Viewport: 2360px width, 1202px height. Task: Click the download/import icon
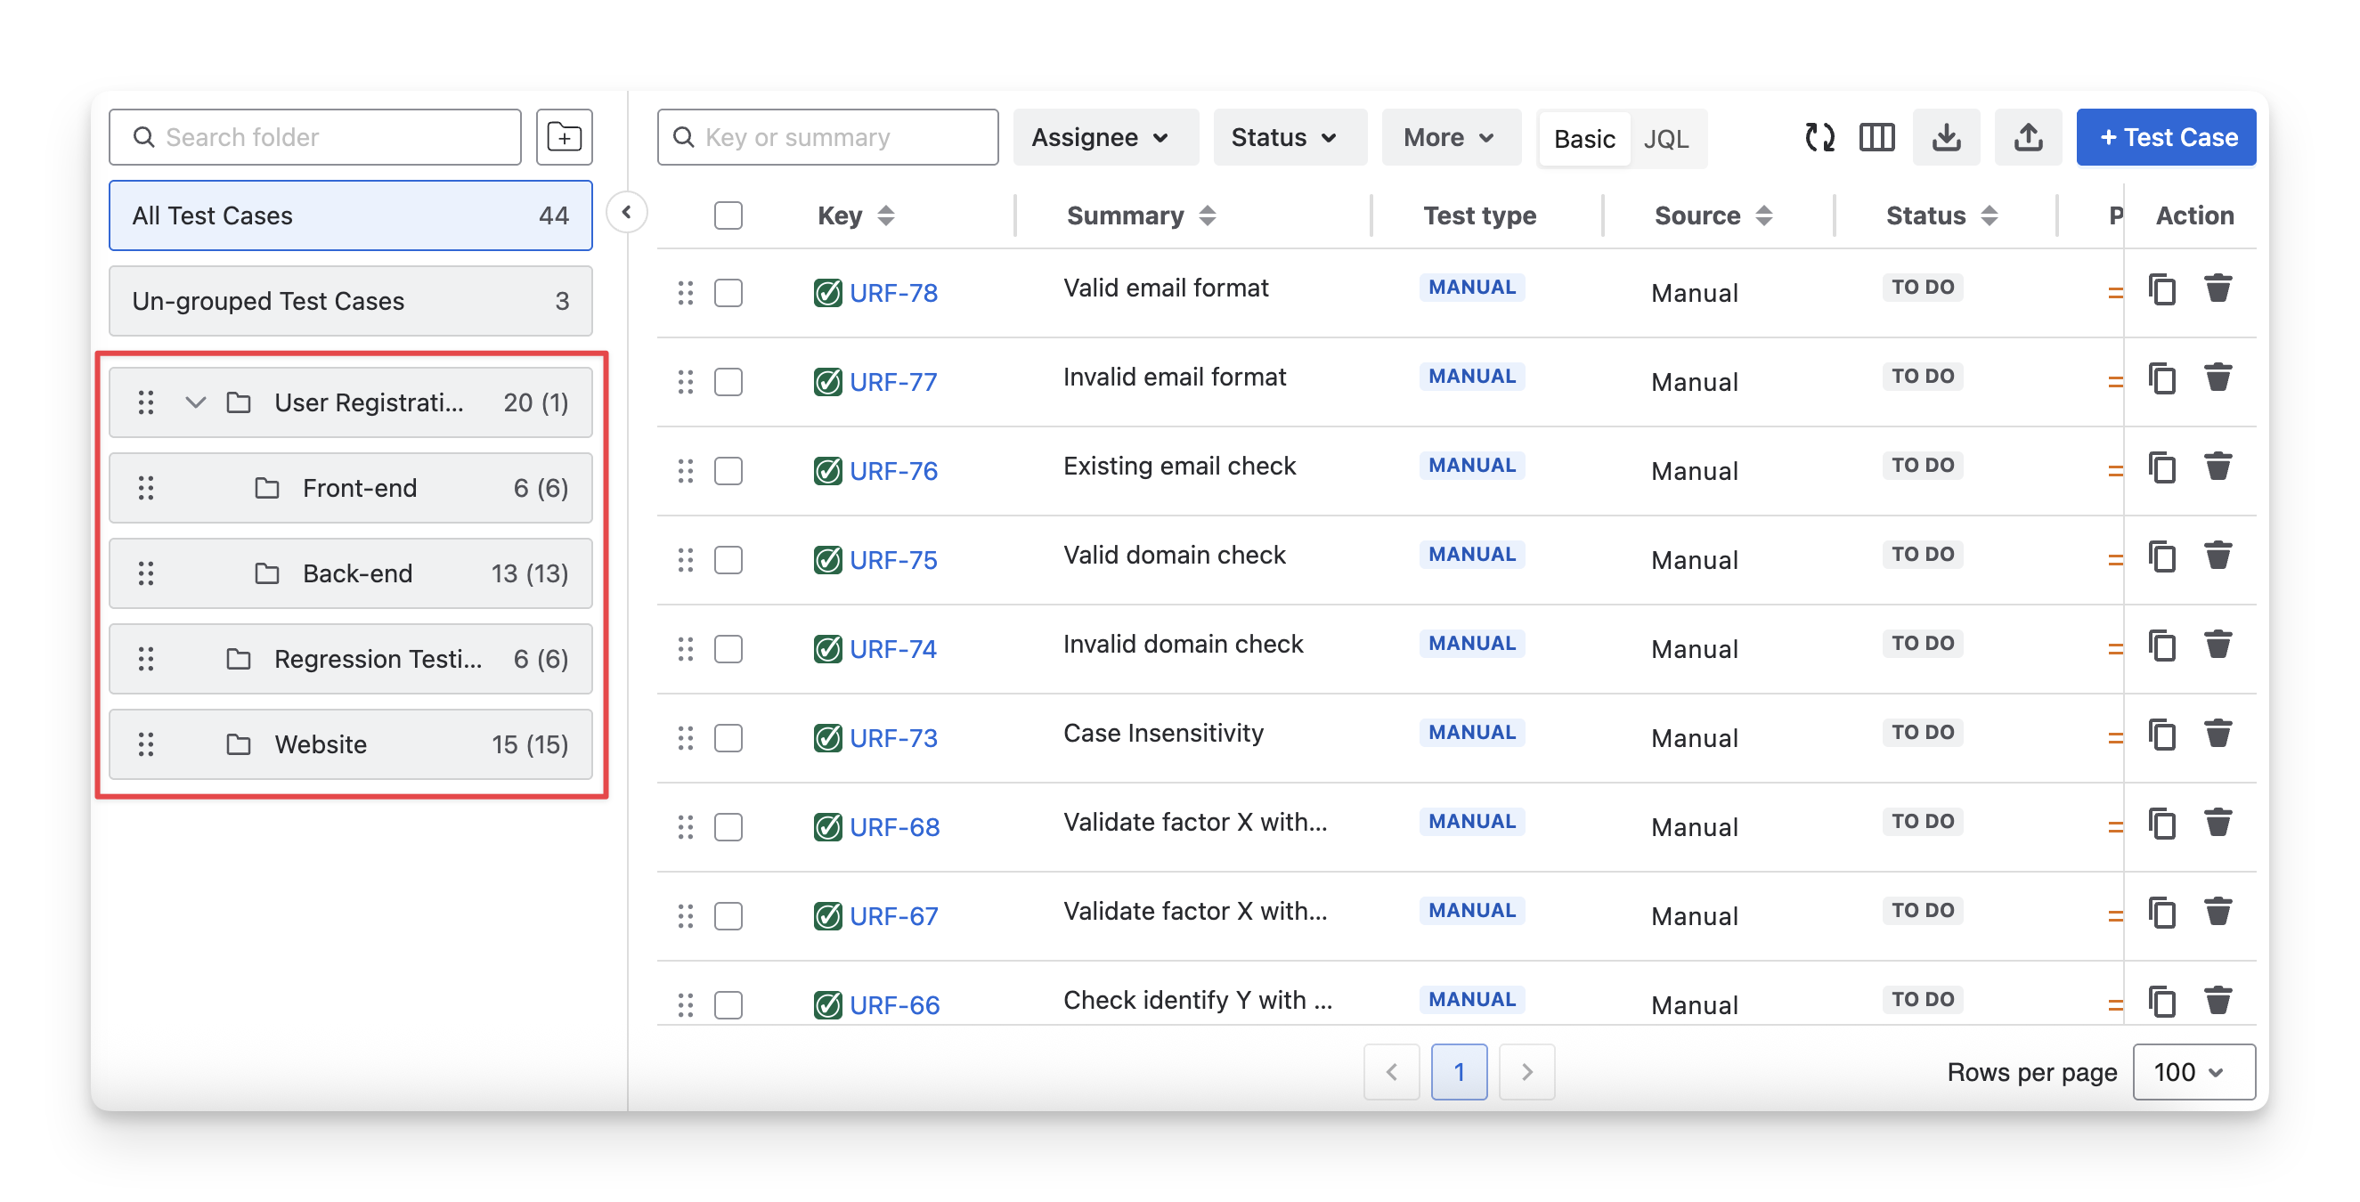(x=1946, y=137)
